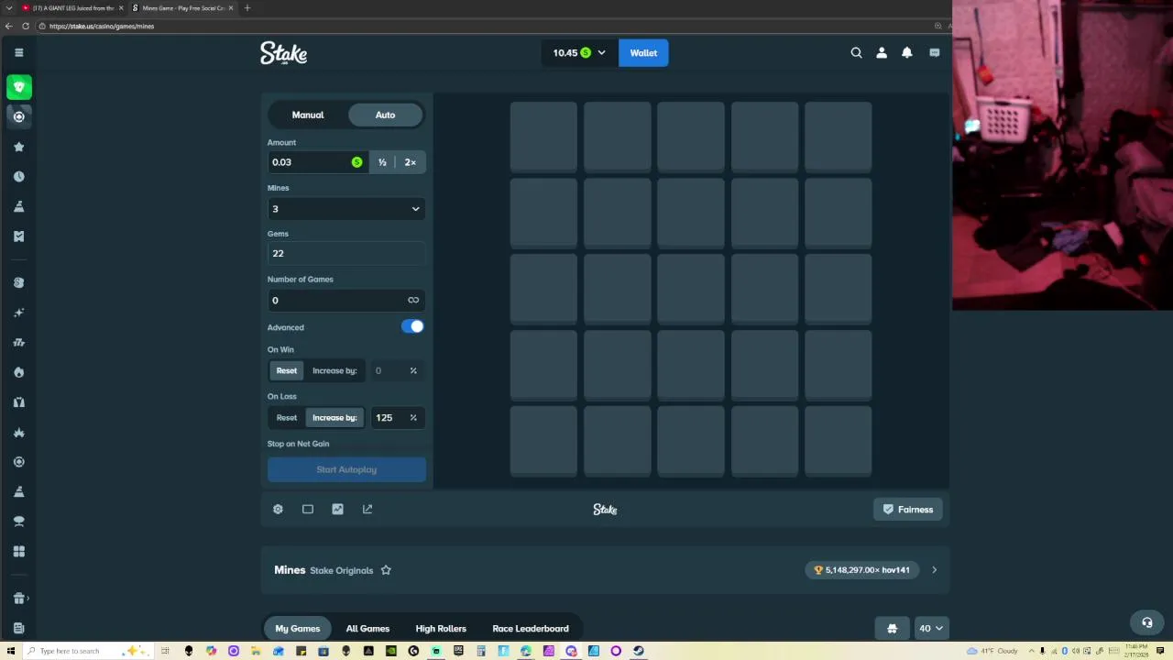This screenshot has width=1173, height=660.
Task: Click the live support headset button
Action: click(x=1146, y=622)
